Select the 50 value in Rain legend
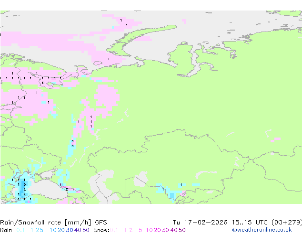Image resolution: width=302 pixels, height=234 pixels. pyautogui.click(x=86, y=230)
